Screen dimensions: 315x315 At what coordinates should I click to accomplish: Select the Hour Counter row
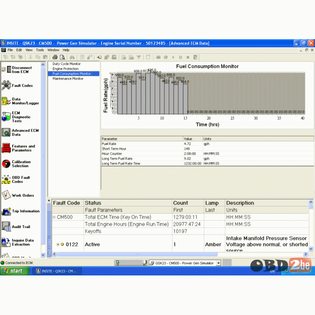click(207, 154)
